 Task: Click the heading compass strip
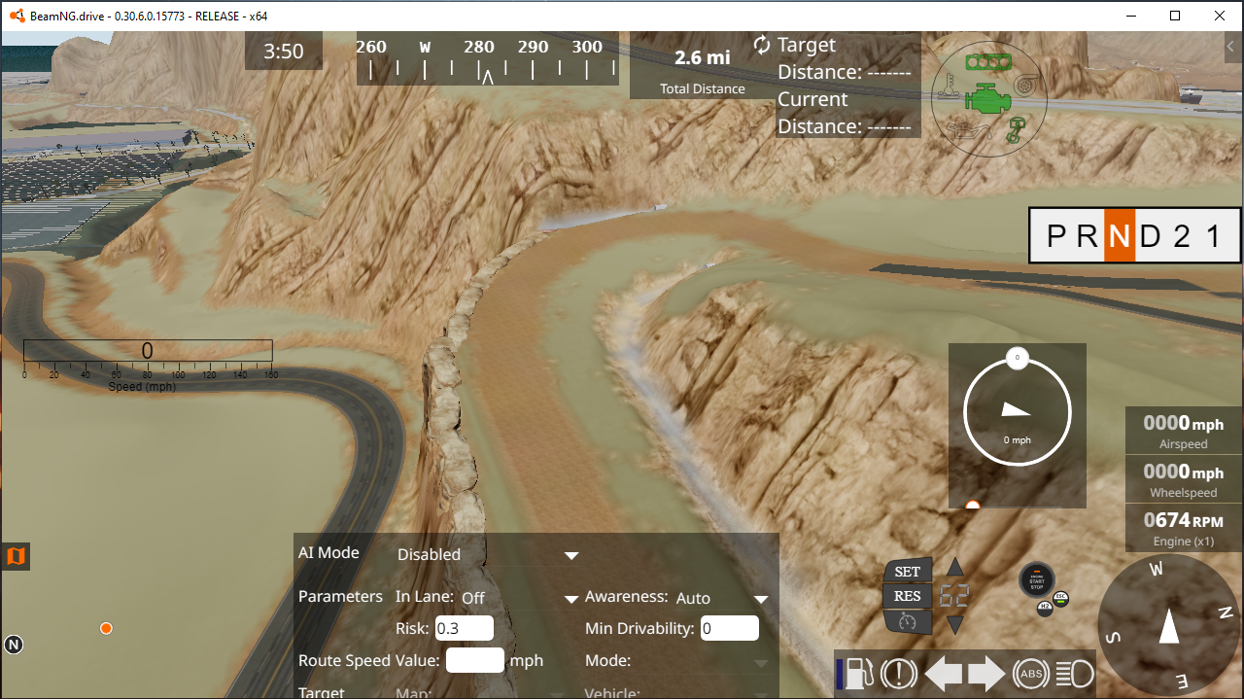pyautogui.click(x=488, y=59)
